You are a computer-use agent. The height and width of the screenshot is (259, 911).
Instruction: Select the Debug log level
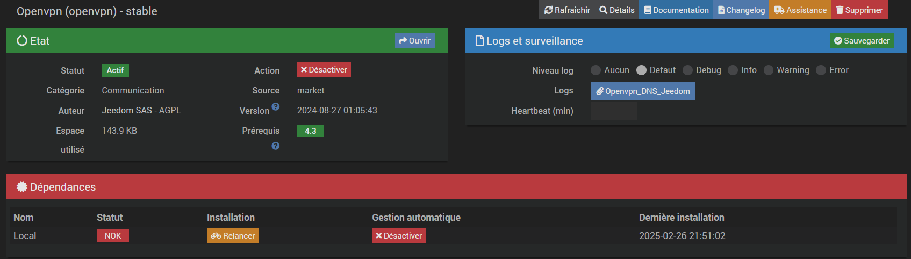pos(687,70)
